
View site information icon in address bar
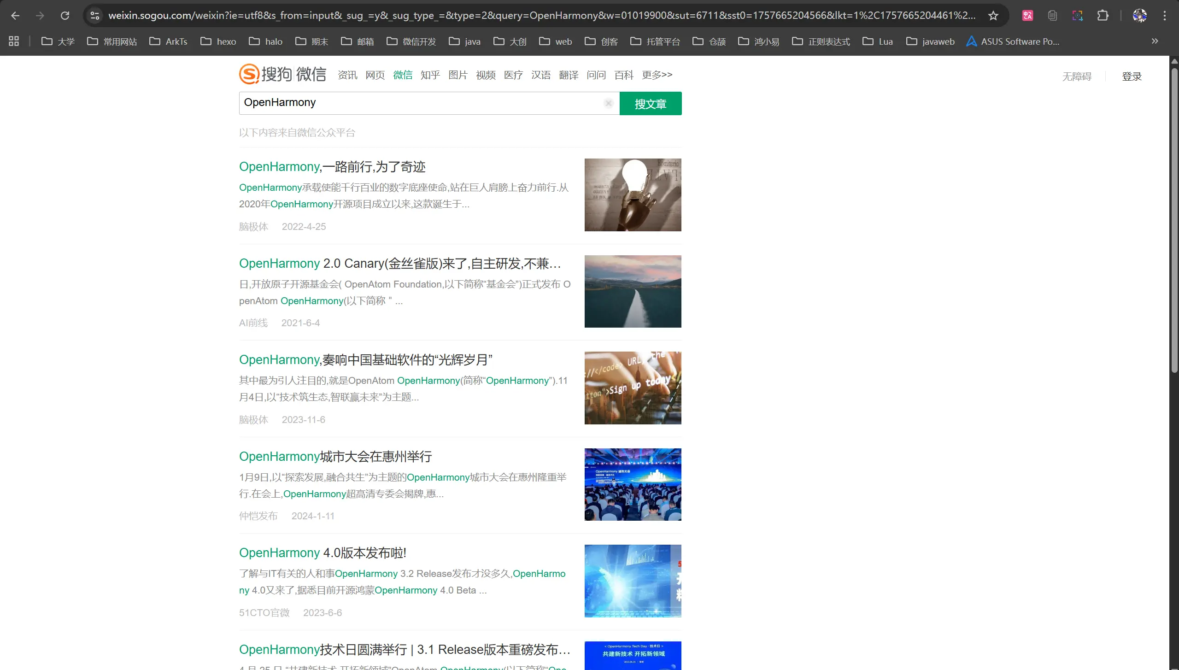click(x=95, y=16)
